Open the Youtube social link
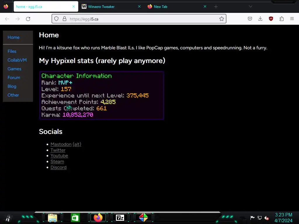 (59, 156)
